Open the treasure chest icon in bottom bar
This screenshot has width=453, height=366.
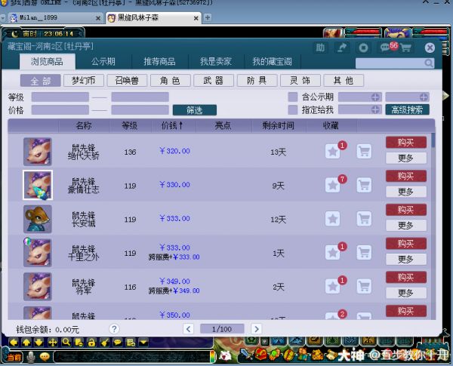click(260, 355)
